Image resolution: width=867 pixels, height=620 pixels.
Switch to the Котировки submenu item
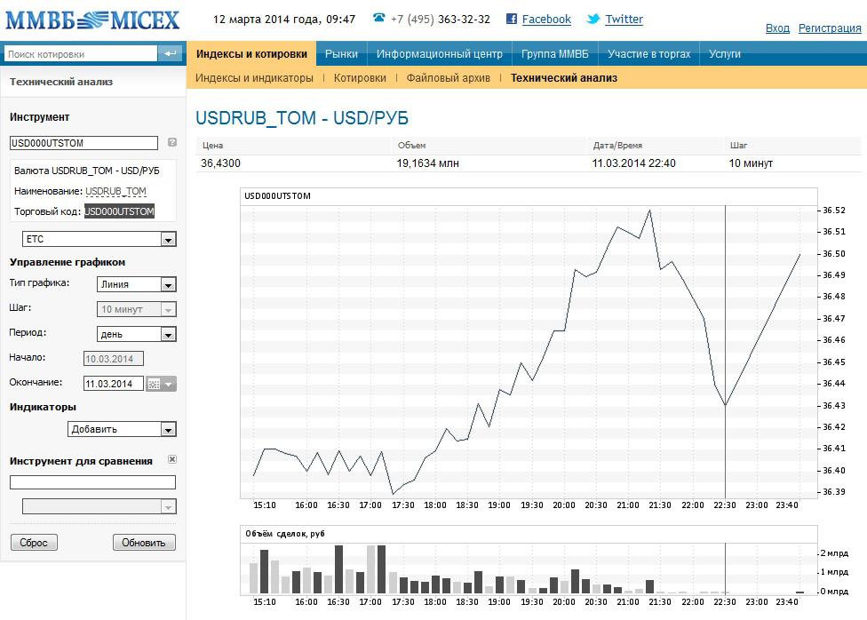click(360, 78)
